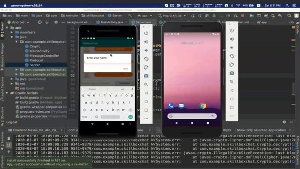The image size is (300, 169).
Task: Click the skillboxchat breadcrumb in navigation bar
Action: (93, 15)
